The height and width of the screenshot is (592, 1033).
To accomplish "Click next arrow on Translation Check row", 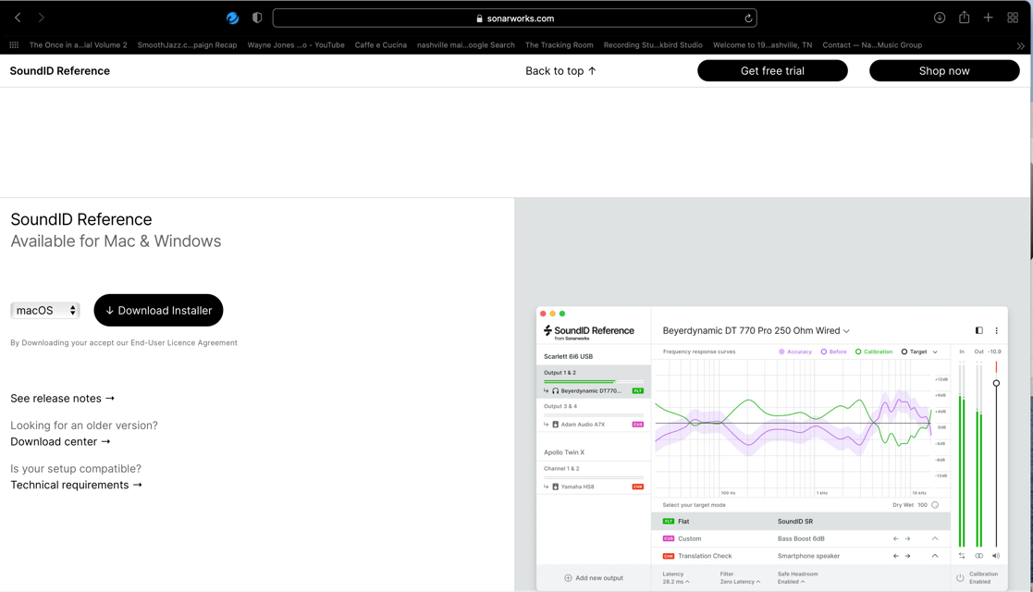I will click(x=908, y=556).
